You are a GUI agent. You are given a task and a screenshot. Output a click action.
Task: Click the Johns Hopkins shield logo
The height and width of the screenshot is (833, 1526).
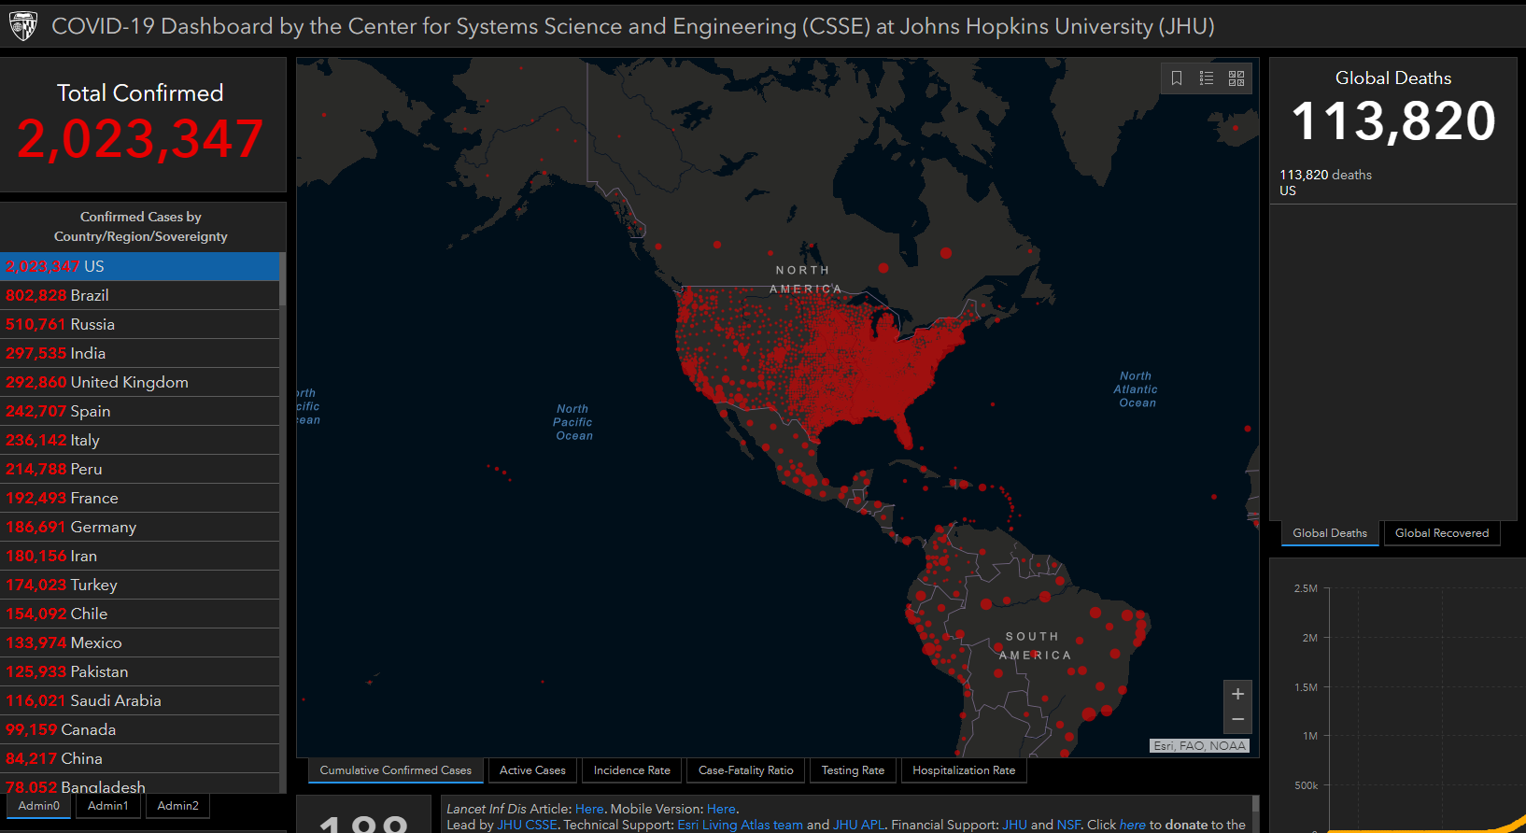(x=22, y=26)
